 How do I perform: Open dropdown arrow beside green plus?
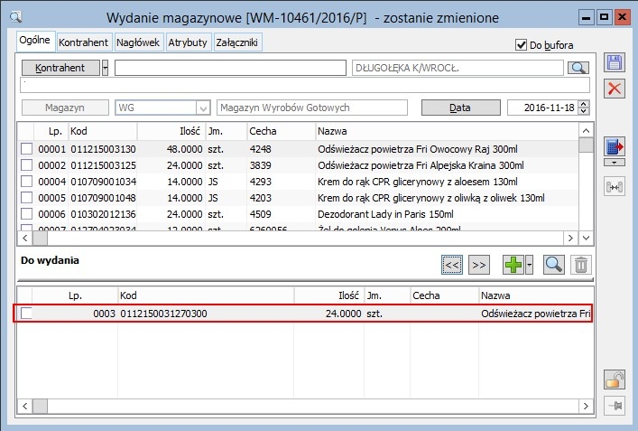click(529, 266)
